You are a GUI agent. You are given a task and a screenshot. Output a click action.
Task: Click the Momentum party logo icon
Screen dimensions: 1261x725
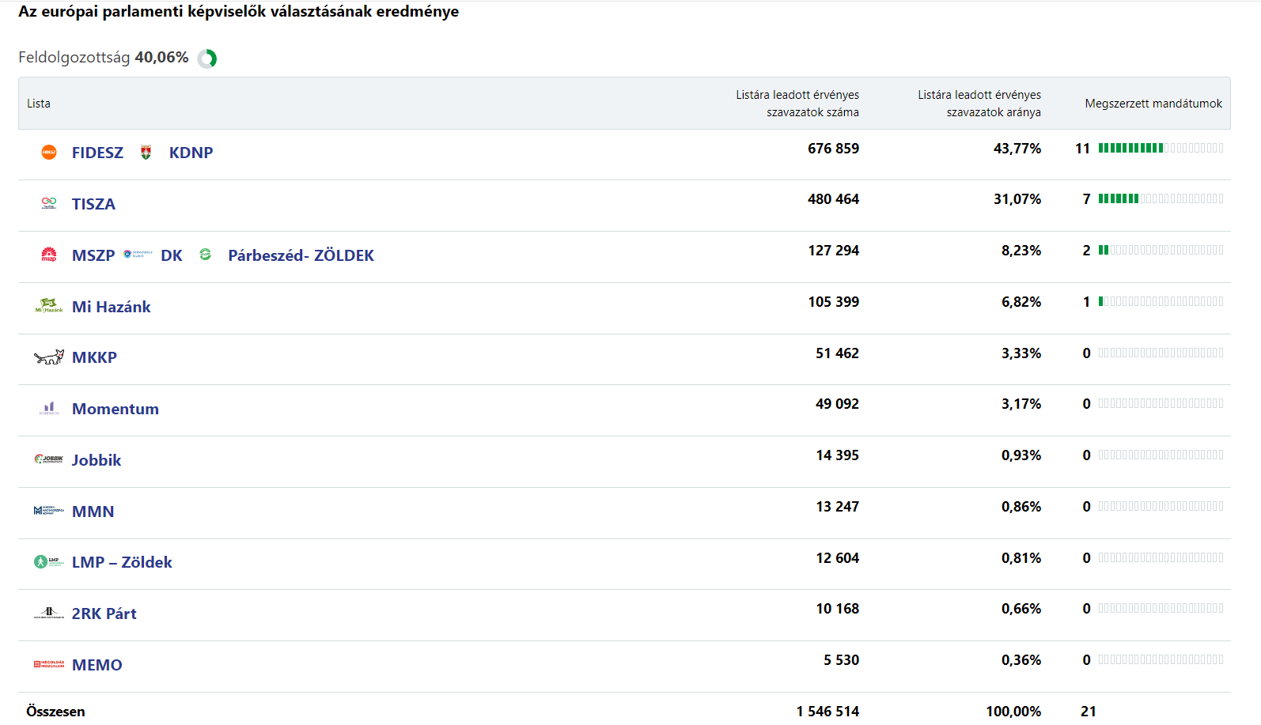(49, 409)
